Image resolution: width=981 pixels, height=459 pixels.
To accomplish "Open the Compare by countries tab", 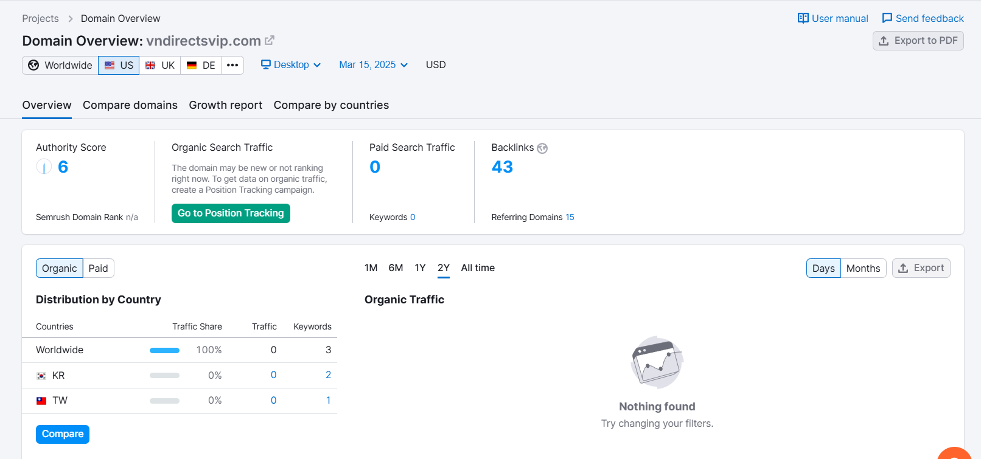I will point(331,105).
